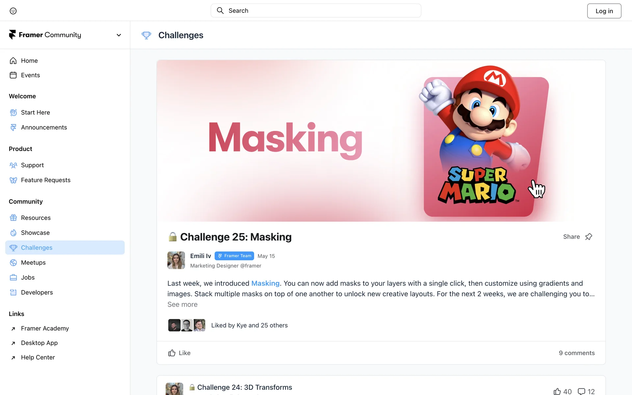The height and width of the screenshot is (395, 632).
Task: Open the Framer Academy external link
Action: (x=45, y=329)
